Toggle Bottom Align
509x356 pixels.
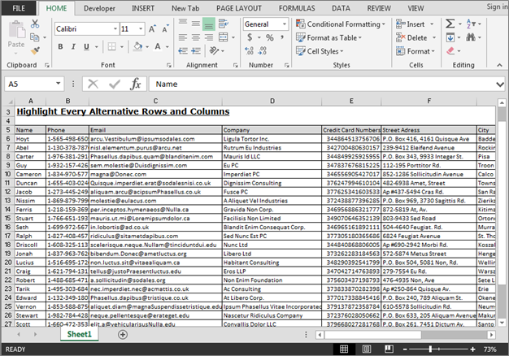coord(209,24)
